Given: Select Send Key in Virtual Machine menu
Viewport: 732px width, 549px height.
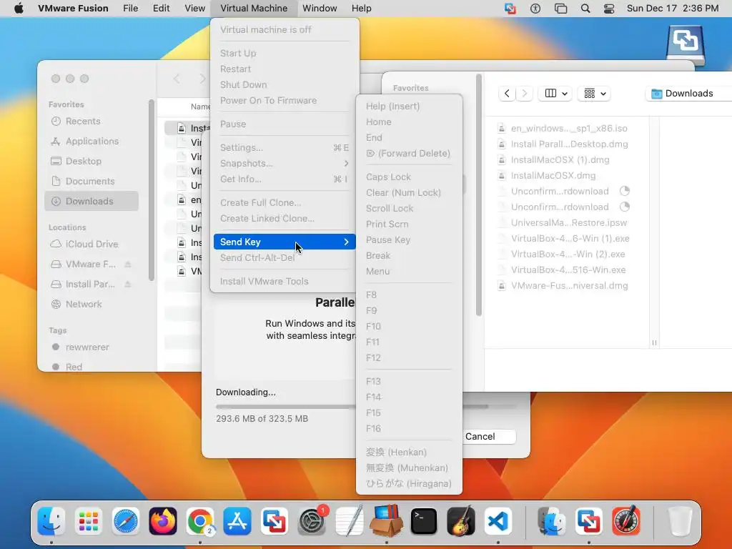Looking at the screenshot, I should click(x=285, y=242).
